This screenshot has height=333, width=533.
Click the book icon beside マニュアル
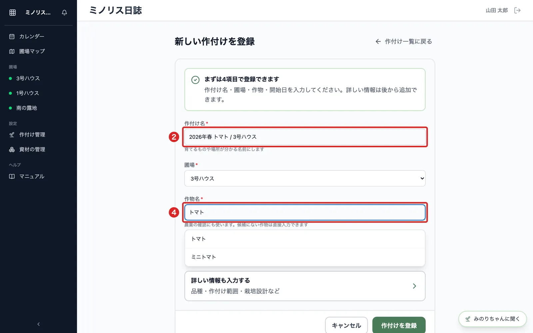12,176
